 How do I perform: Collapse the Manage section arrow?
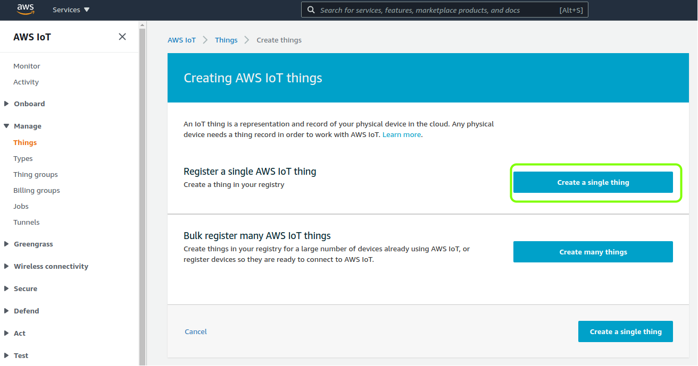[6, 126]
